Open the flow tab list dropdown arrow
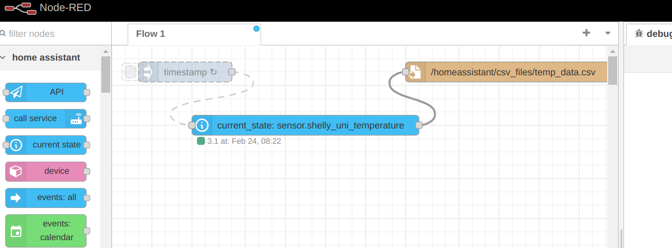Viewport: 672px width, 248px height. tap(608, 33)
